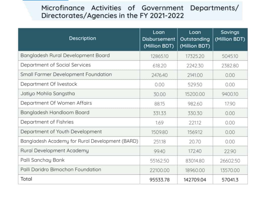The height and width of the screenshot is (215, 258).
Task: Click the total outstanding 142709.04
Action: [x=195, y=180]
